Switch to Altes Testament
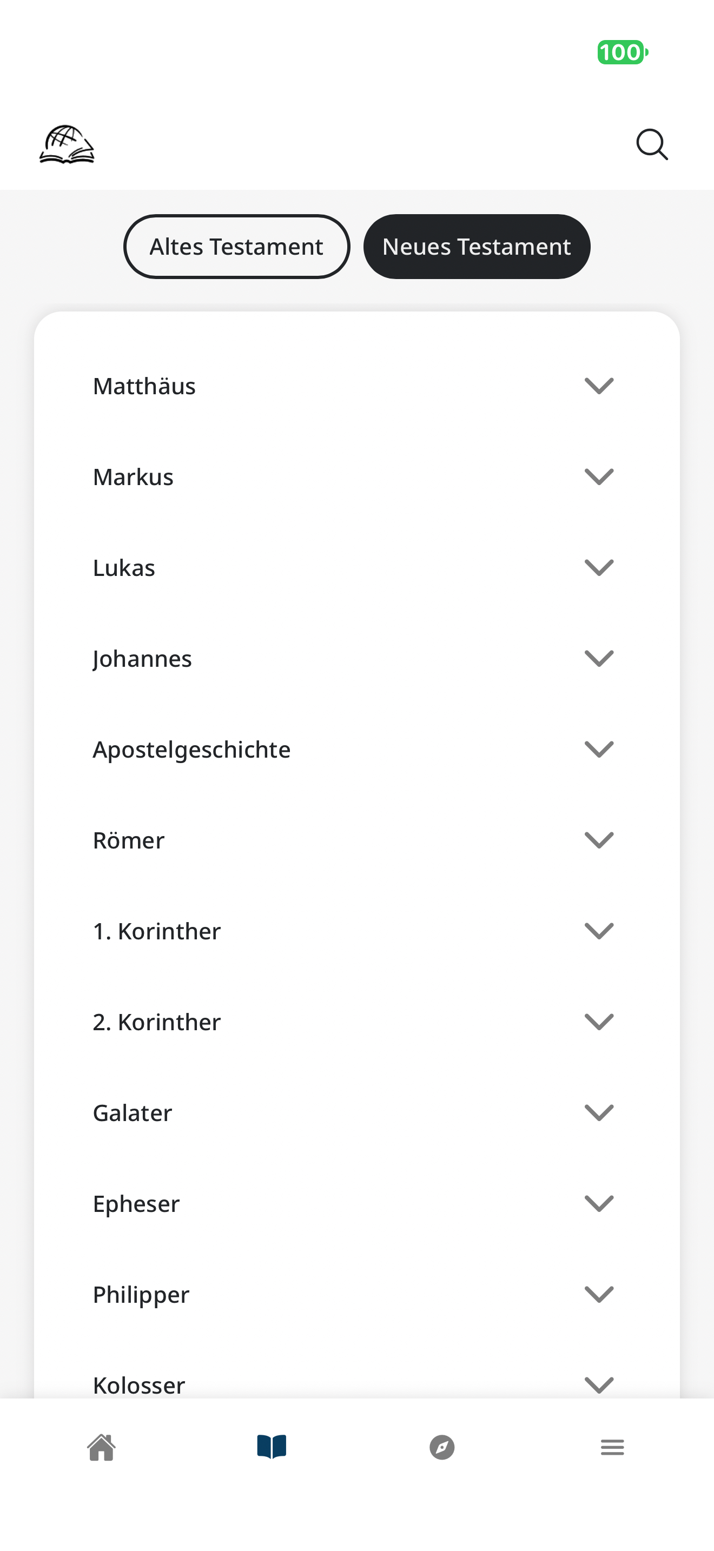 (236, 247)
